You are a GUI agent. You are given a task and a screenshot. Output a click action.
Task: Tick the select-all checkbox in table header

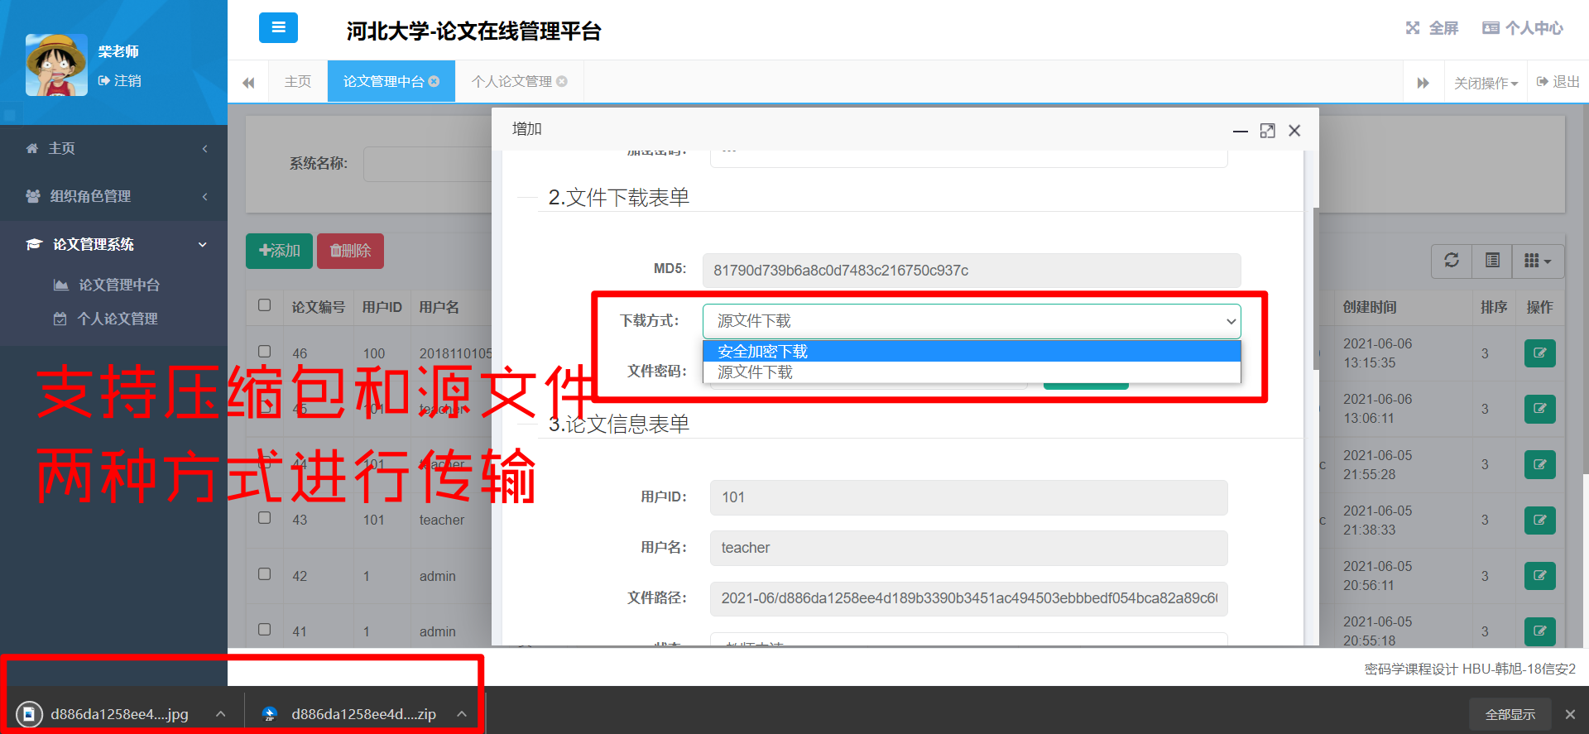point(265,305)
